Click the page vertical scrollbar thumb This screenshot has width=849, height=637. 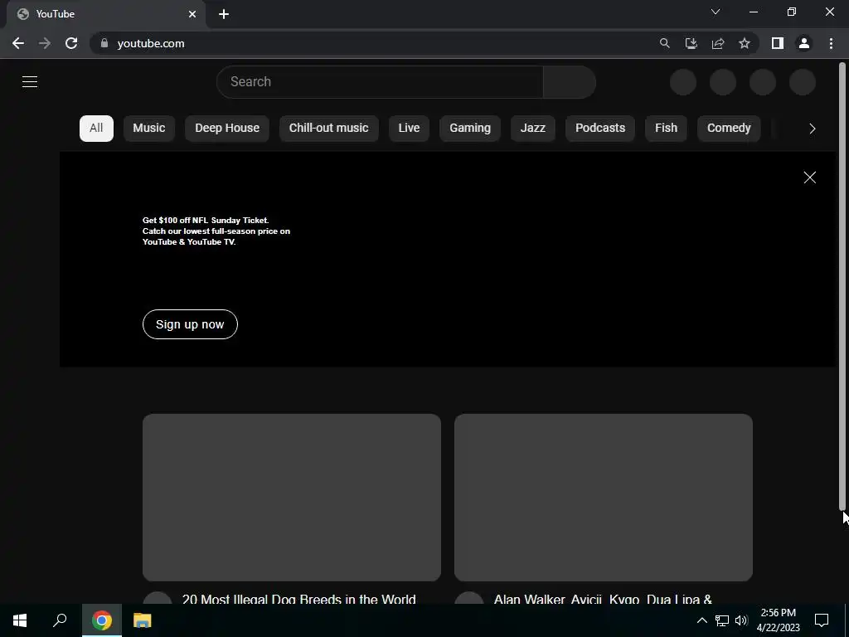pos(842,286)
